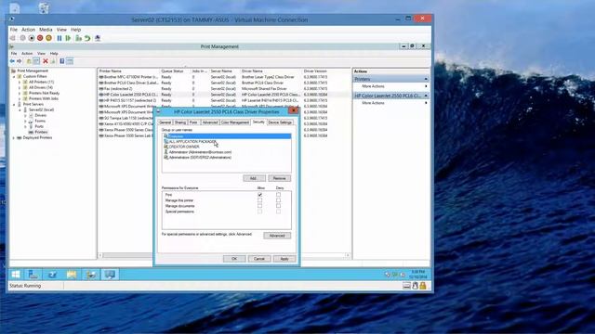Expand the Deployed Printers node
This screenshot has height=334, width=595.
[x=14, y=138]
